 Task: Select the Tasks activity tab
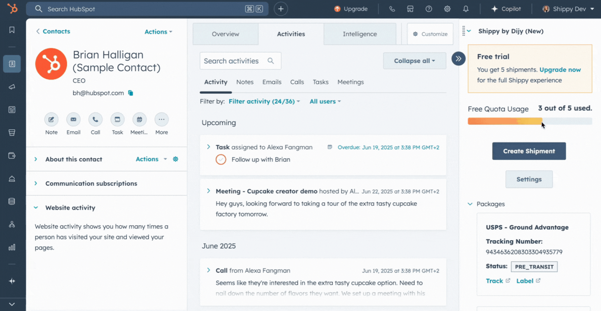321,82
